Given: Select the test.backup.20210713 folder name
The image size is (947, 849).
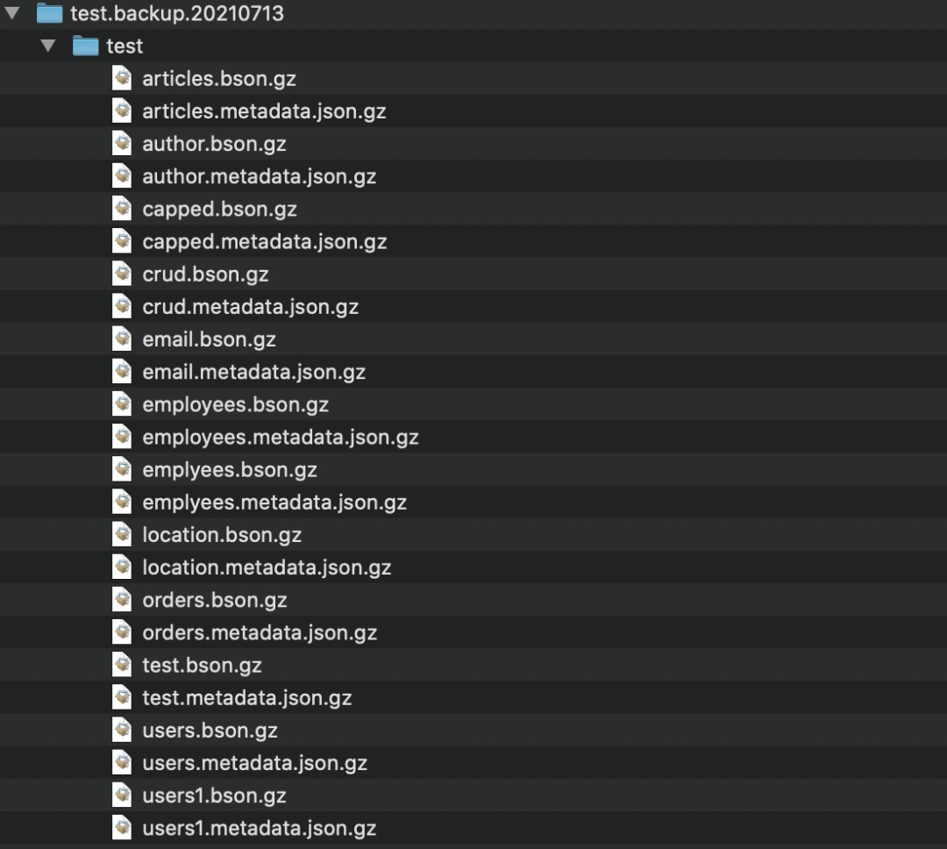Looking at the screenshot, I should point(177,13).
